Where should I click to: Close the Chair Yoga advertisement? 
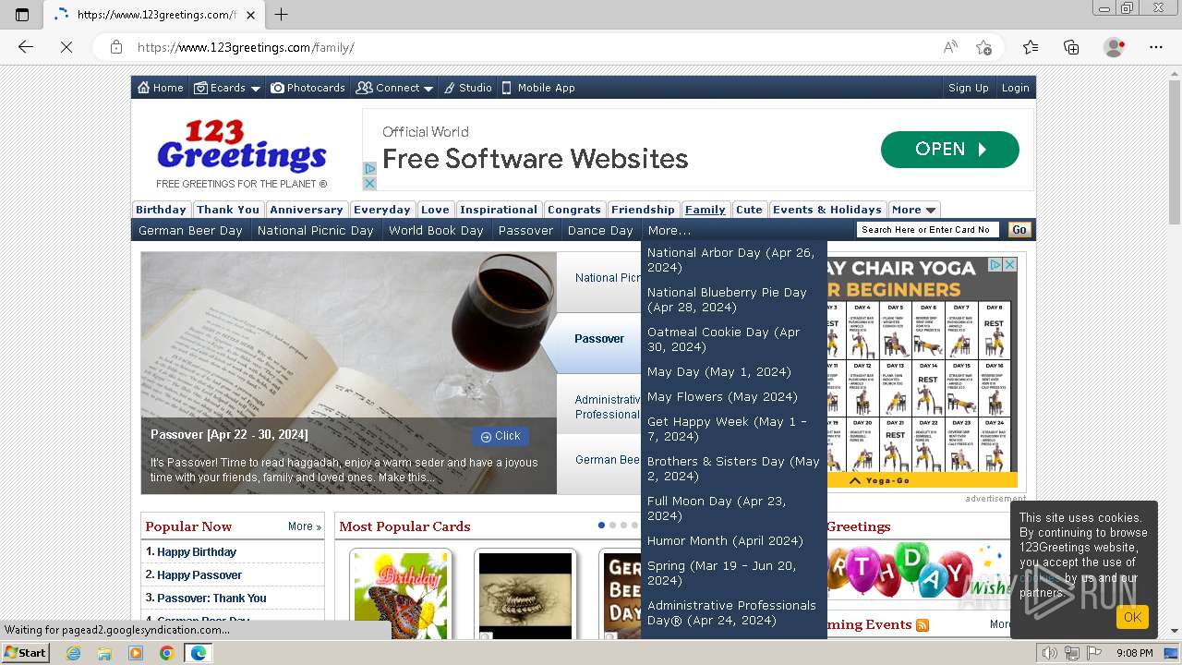point(1010,264)
